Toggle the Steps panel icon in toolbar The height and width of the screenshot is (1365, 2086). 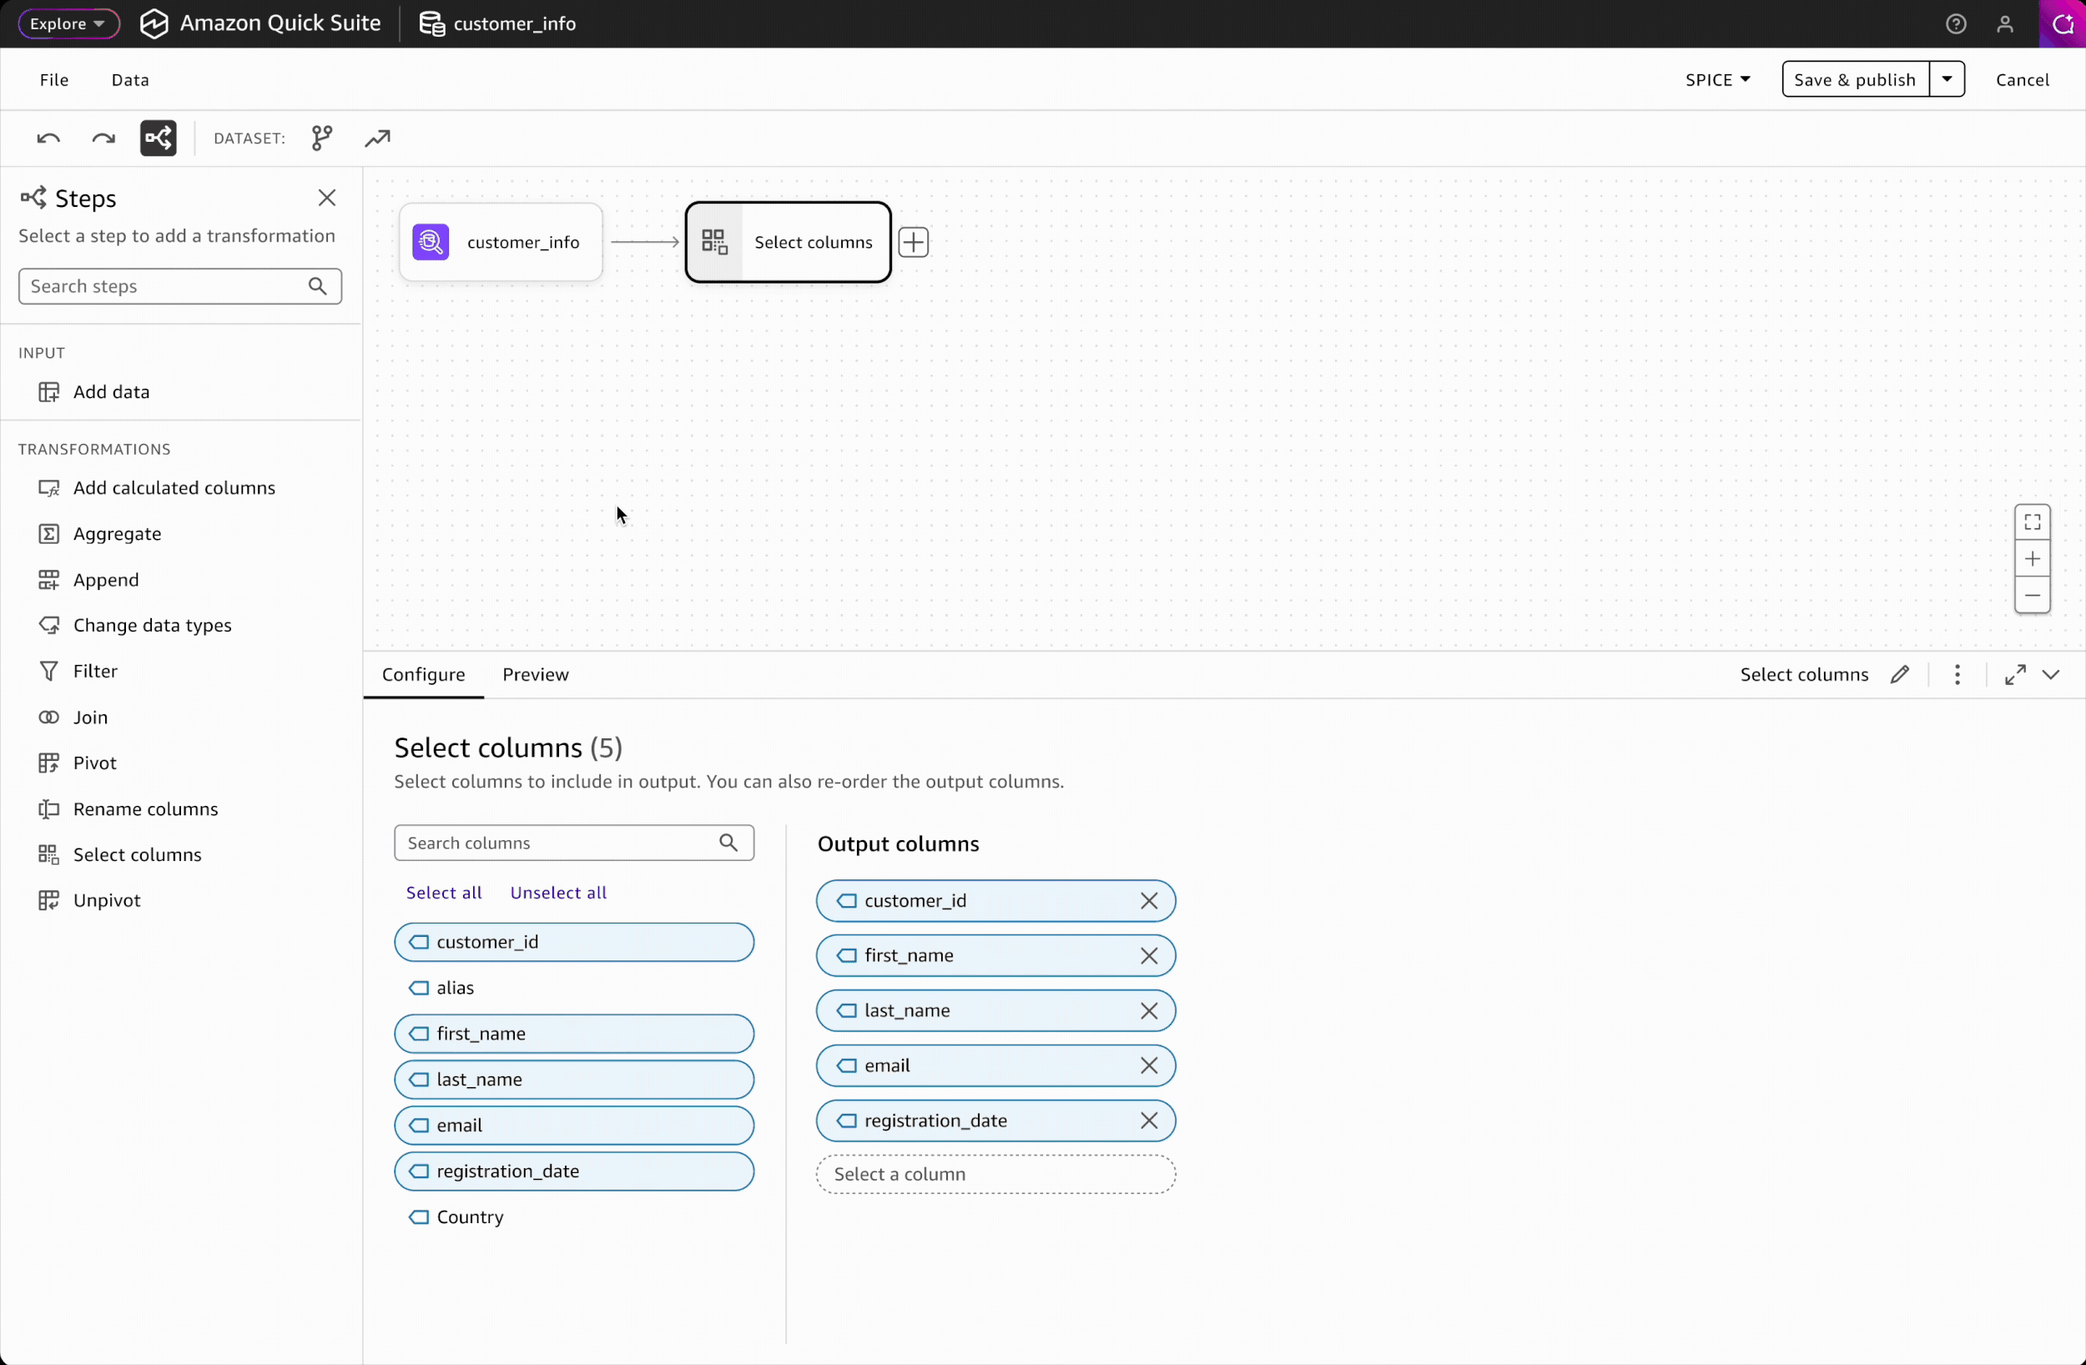point(158,139)
